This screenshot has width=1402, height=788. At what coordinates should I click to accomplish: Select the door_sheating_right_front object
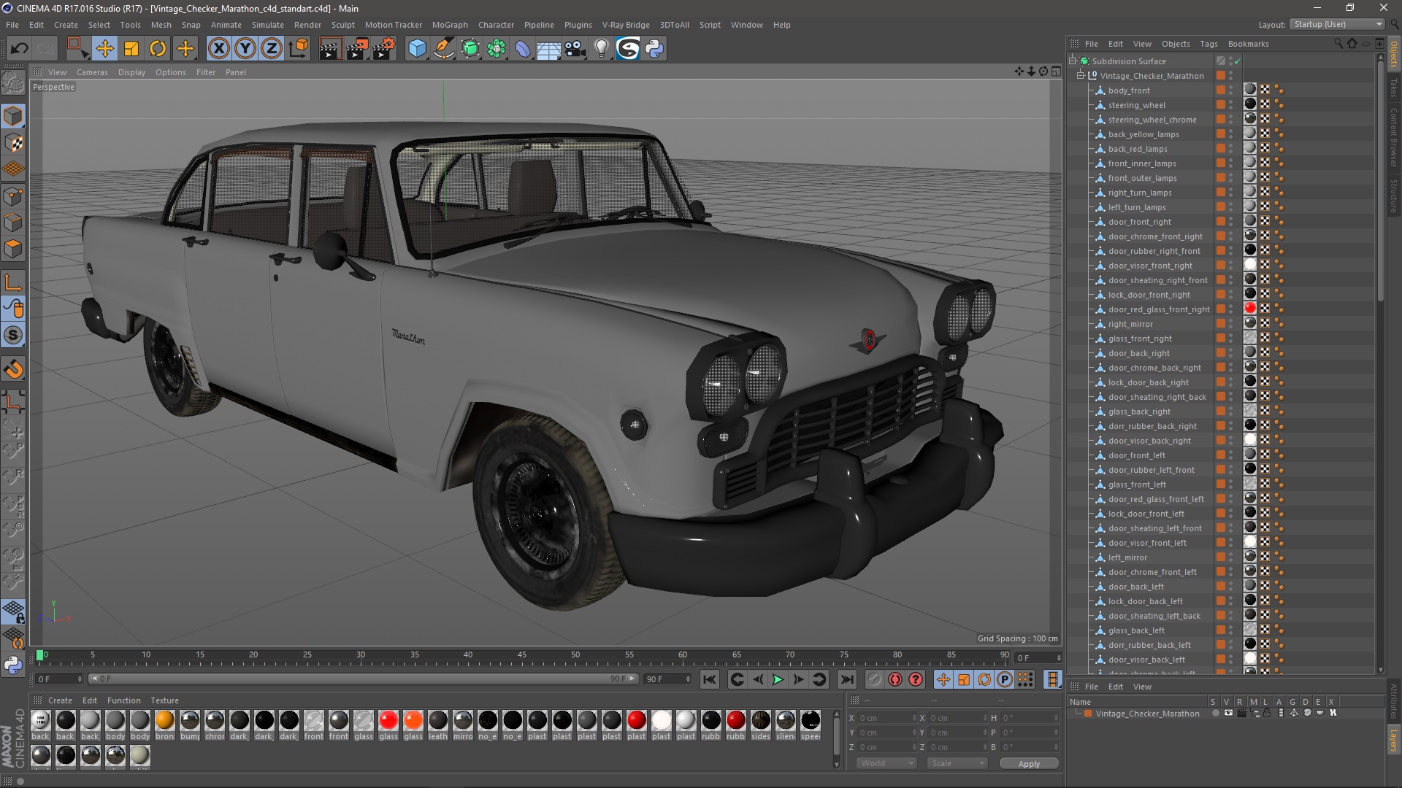(x=1157, y=280)
